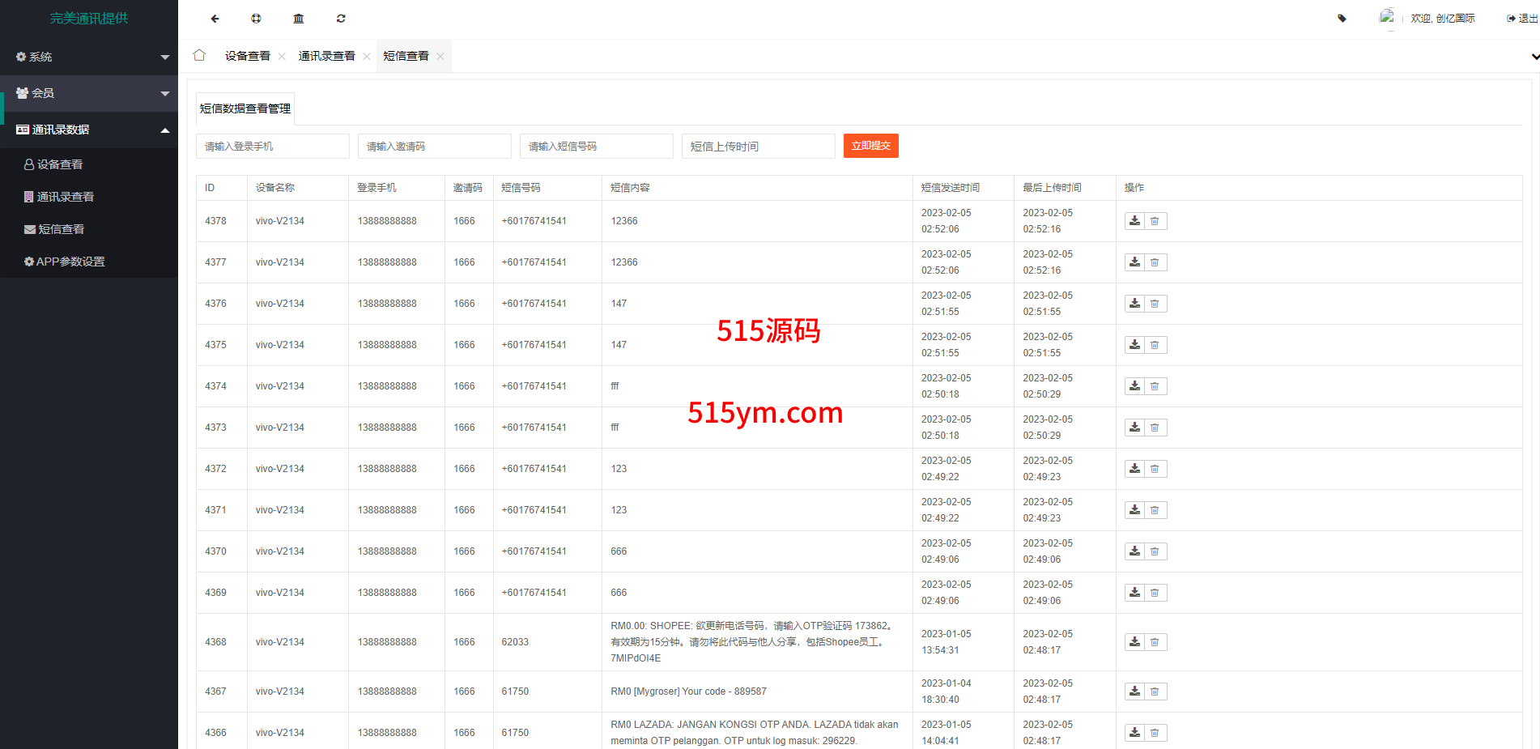The width and height of the screenshot is (1540, 749).
Task: Open the home tab icon
Action: pyautogui.click(x=199, y=56)
